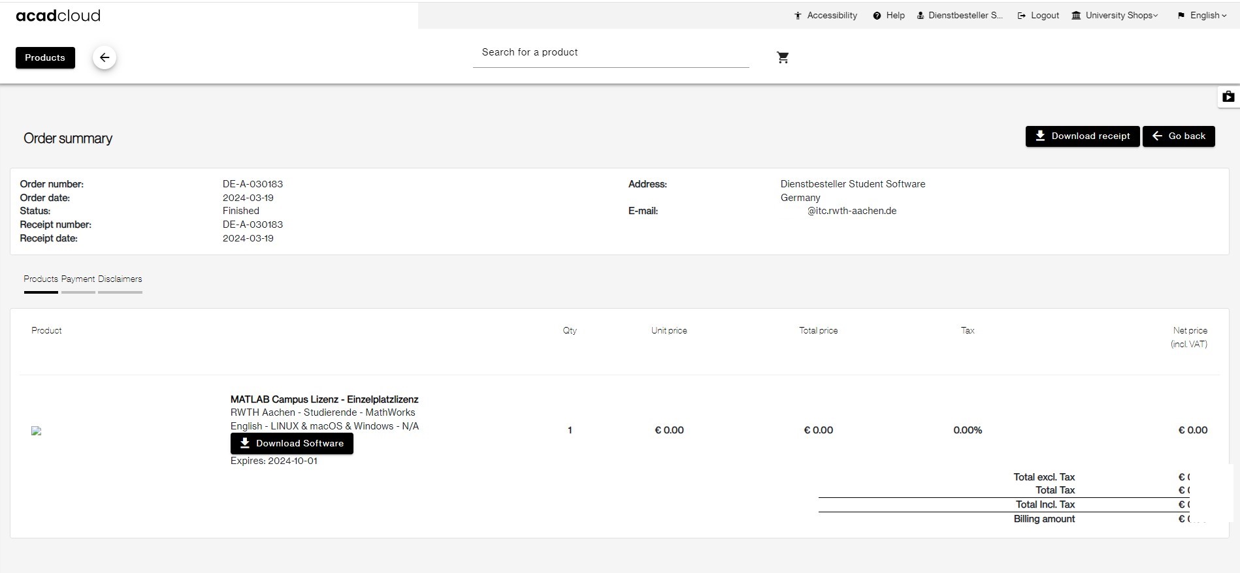Switch to the Disclaimers tab
The width and height of the screenshot is (1240, 573).
point(120,279)
